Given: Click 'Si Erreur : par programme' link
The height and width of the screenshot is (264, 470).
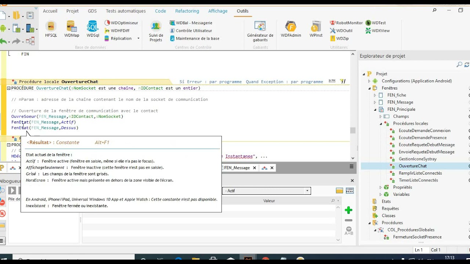Looking at the screenshot, I should (210, 82).
